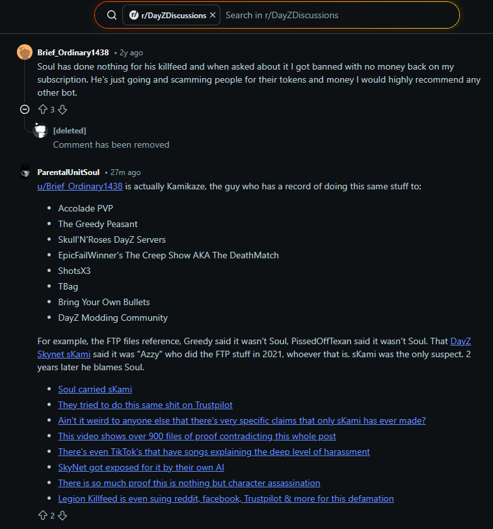Upvote Brief_Ordinary1438's comment
The width and height of the screenshot is (493, 529).
[43, 109]
